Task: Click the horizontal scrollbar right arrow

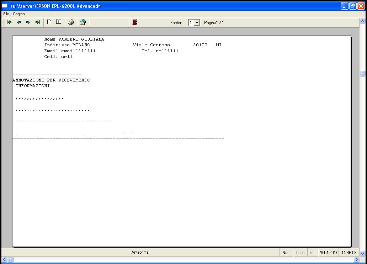Action: click(356, 259)
